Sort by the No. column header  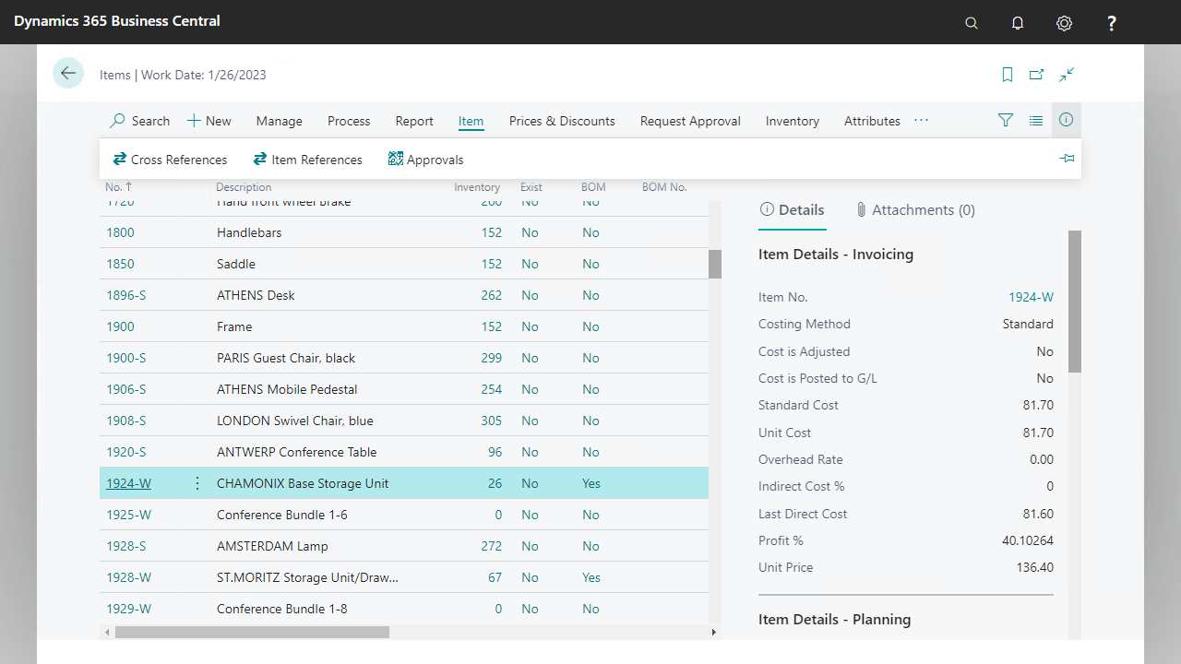click(x=120, y=187)
